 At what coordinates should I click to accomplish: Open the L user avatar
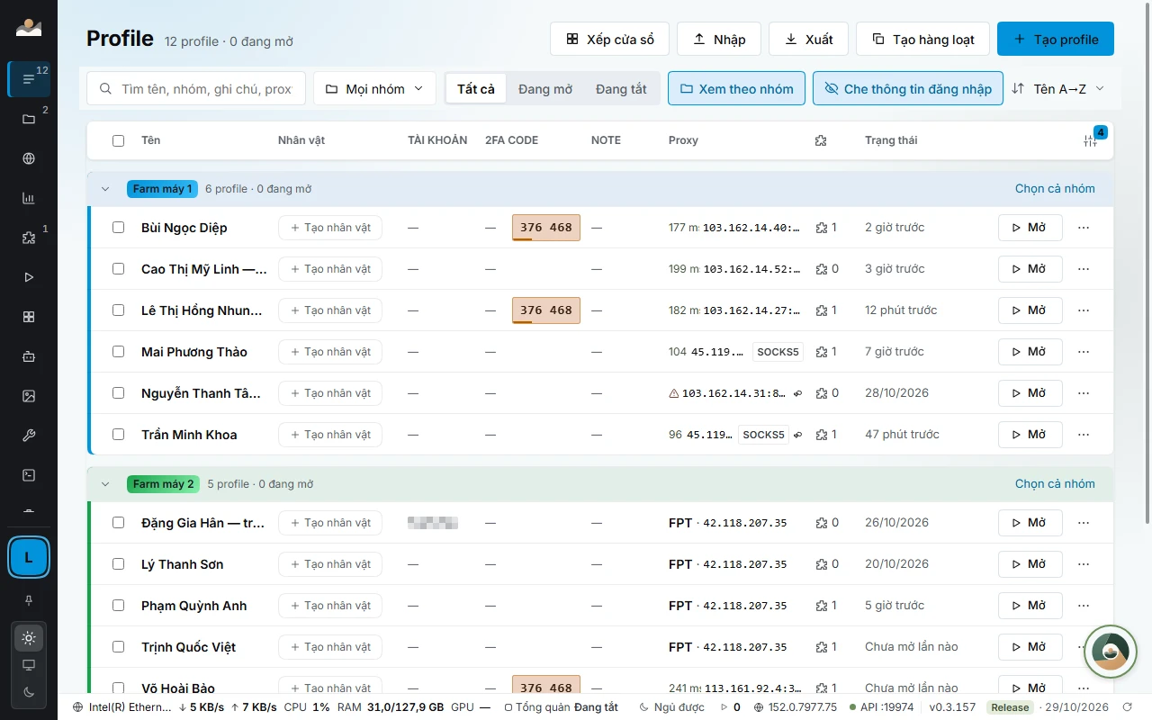click(29, 558)
